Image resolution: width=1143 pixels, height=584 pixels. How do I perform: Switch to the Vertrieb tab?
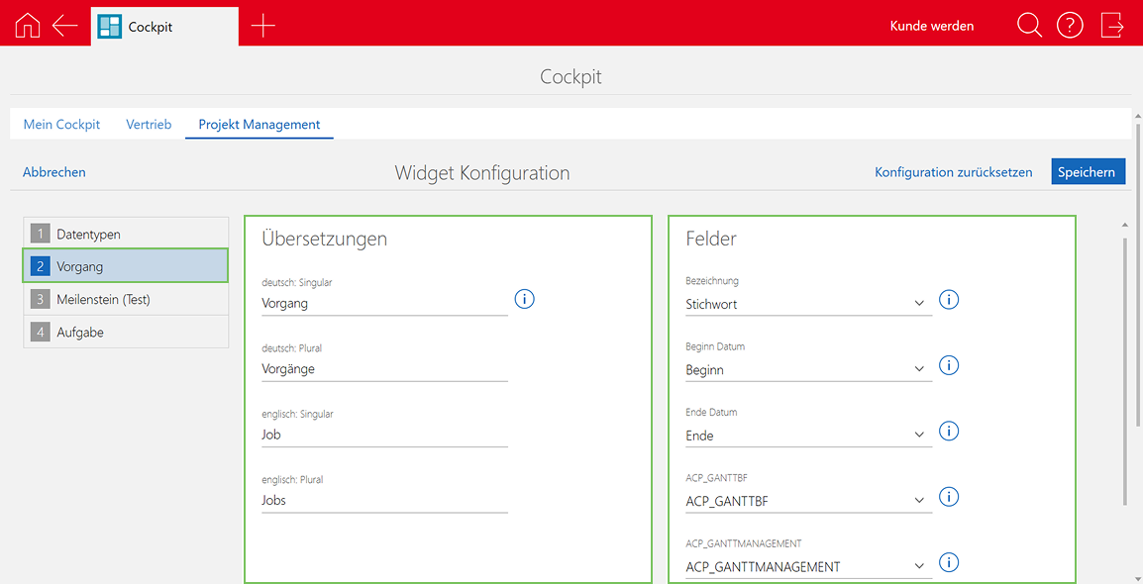click(x=149, y=124)
